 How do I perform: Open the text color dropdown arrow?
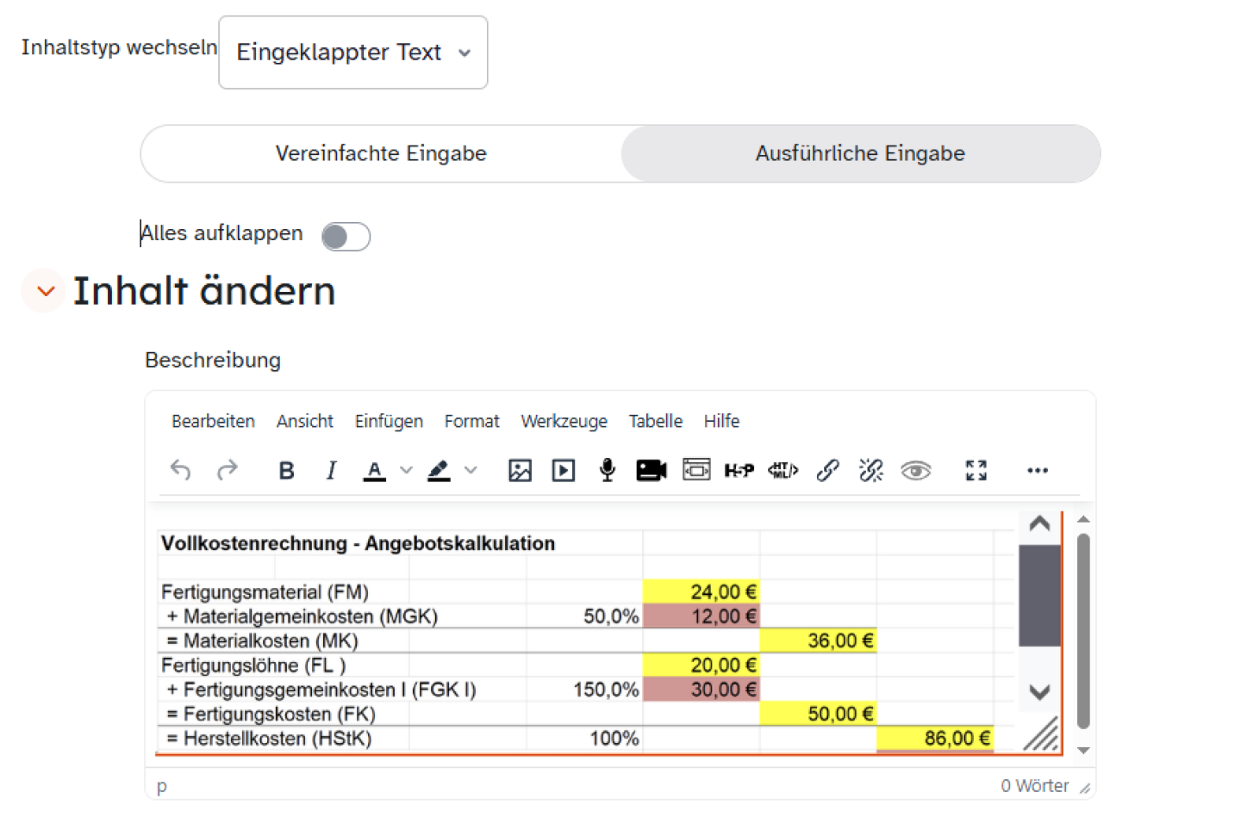click(x=407, y=470)
